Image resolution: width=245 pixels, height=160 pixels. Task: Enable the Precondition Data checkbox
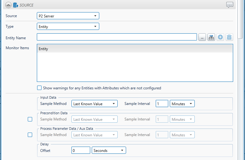[30, 119]
